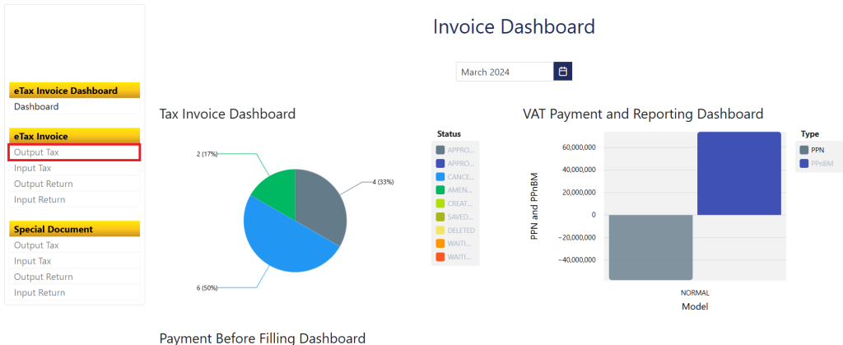Open the calendar date picker icon
The height and width of the screenshot is (345, 843).
(x=562, y=72)
